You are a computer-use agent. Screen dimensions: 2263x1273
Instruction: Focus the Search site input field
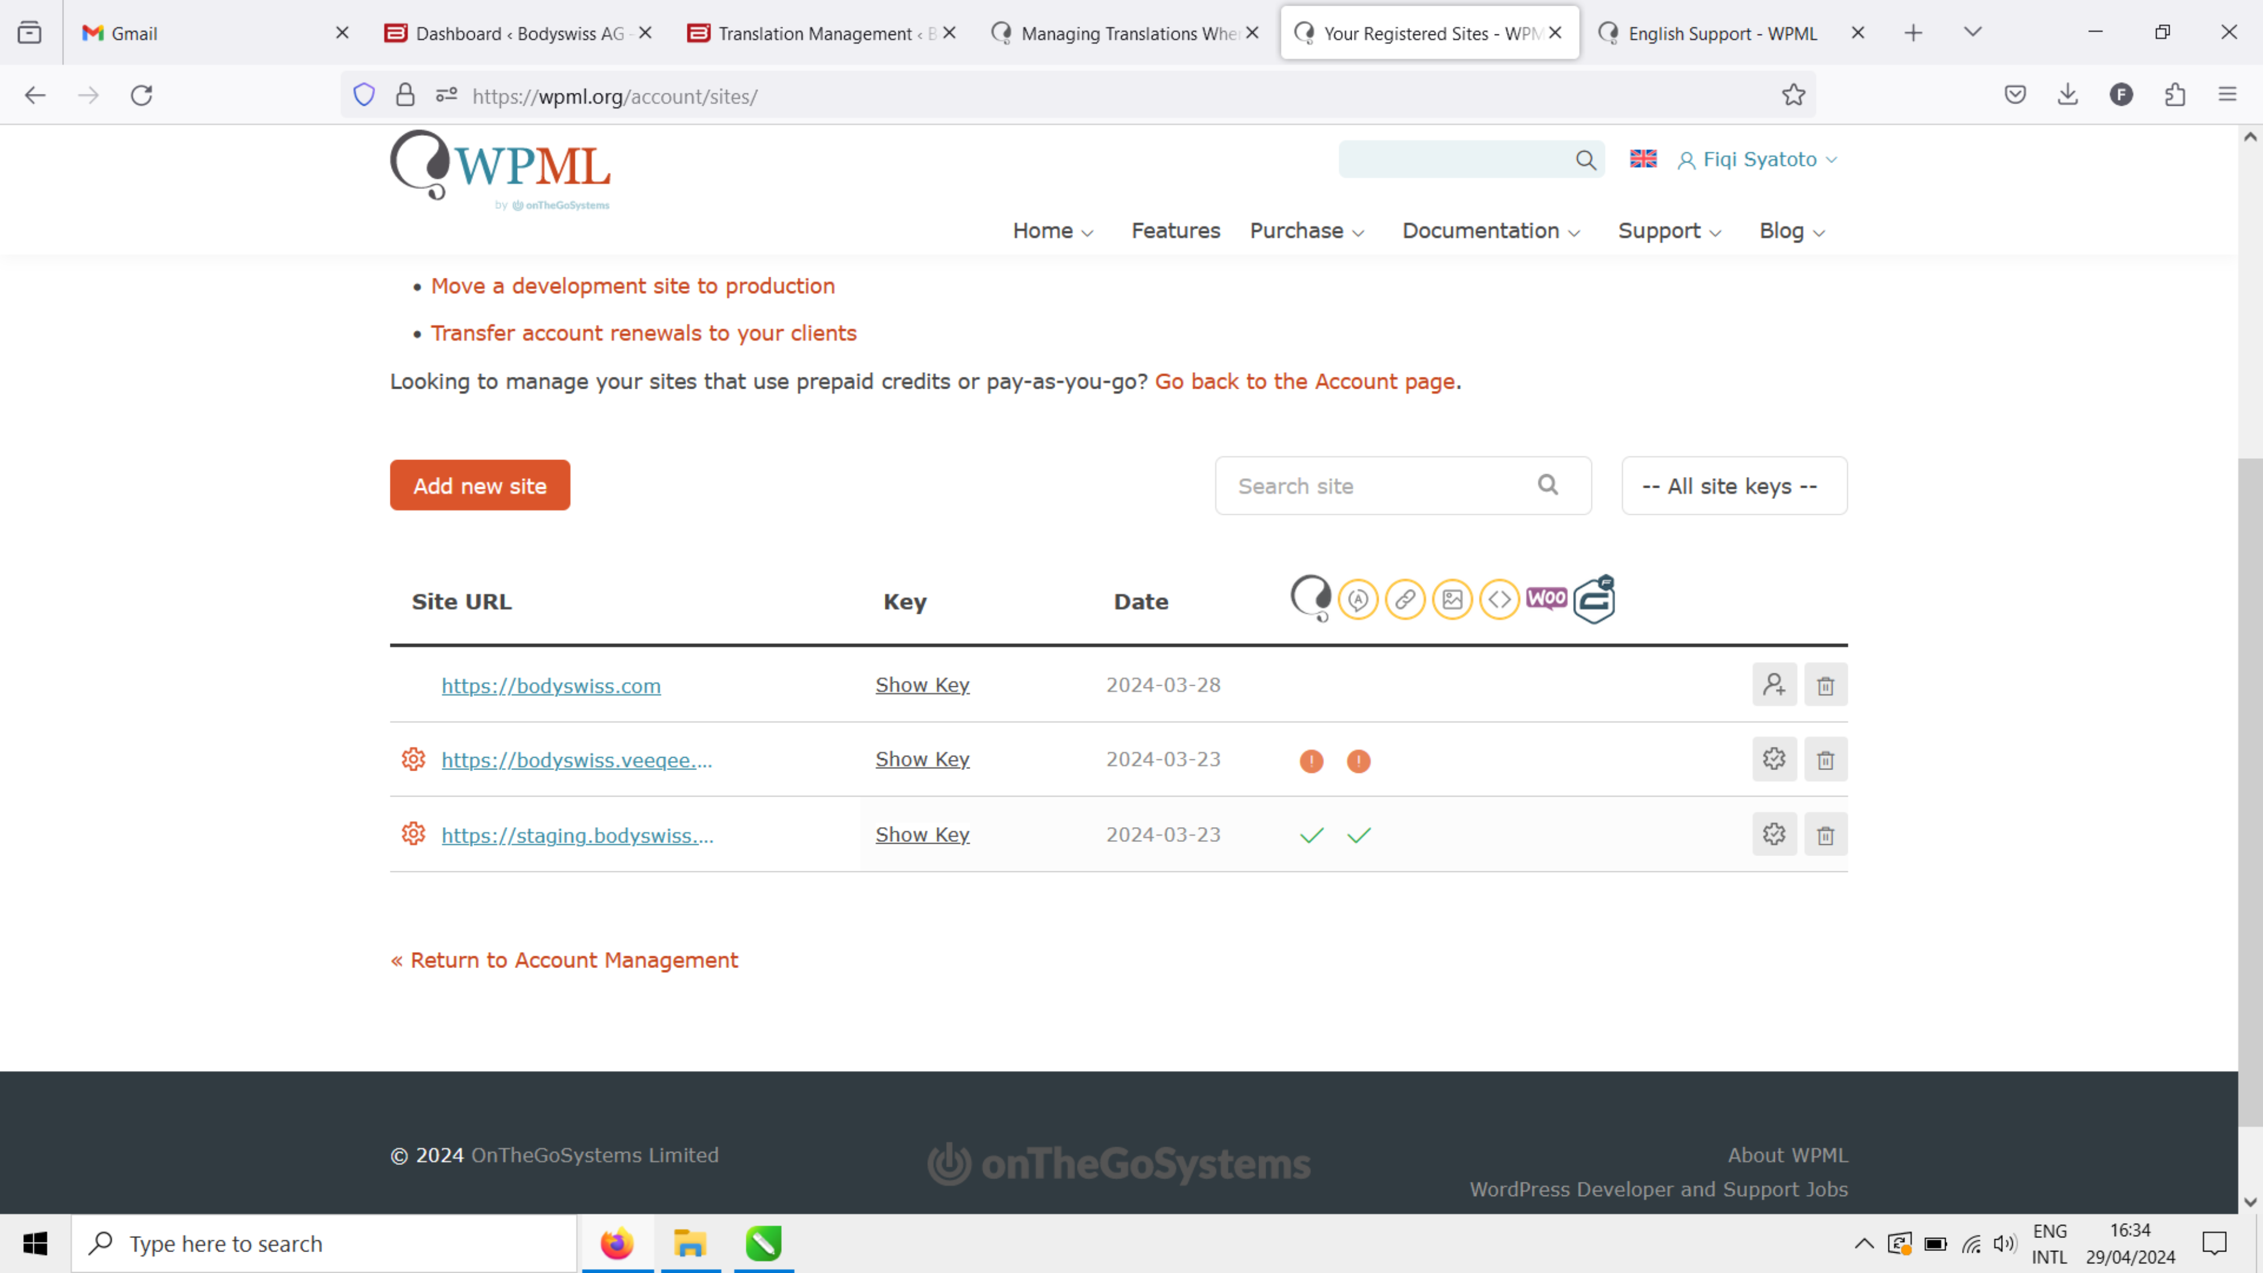pyautogui.click(x=1403, y=486)
